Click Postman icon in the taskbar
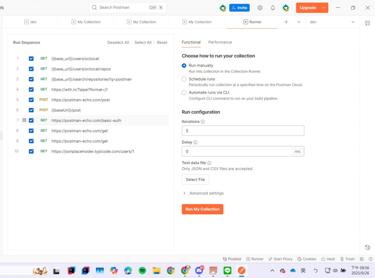Screen dimensions: 375x278 click(x=242, y=270)
